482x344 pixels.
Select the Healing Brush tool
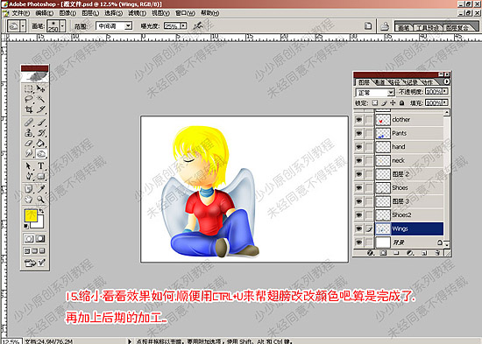pyautogui.click(x=29, y=123)
